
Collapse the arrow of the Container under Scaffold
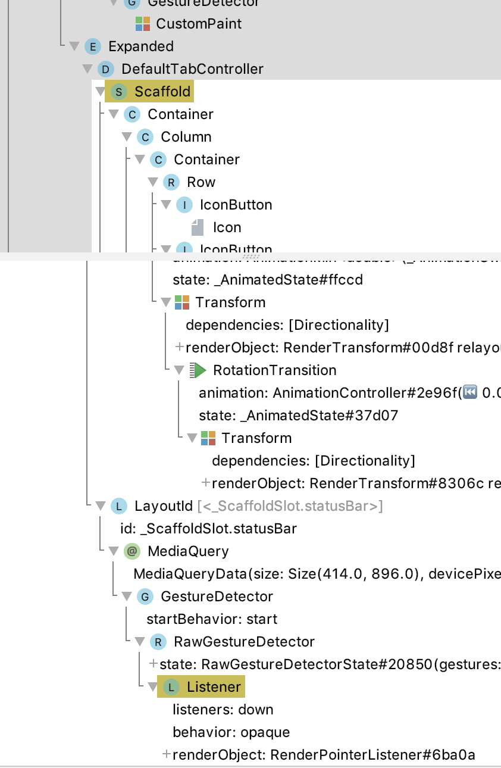(114, 114)
